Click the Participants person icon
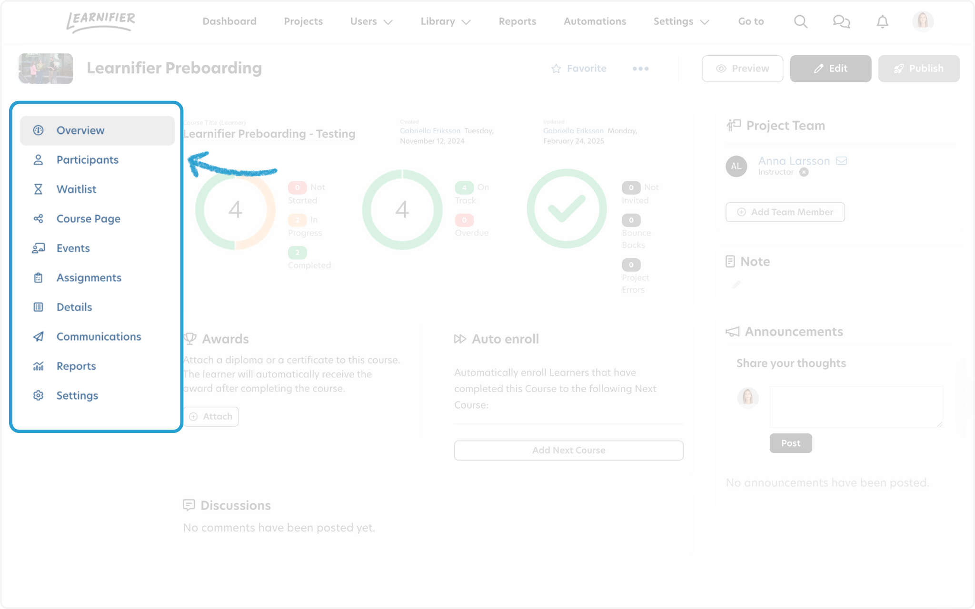Screen dimensions: 975x609 tap(39, 160)
